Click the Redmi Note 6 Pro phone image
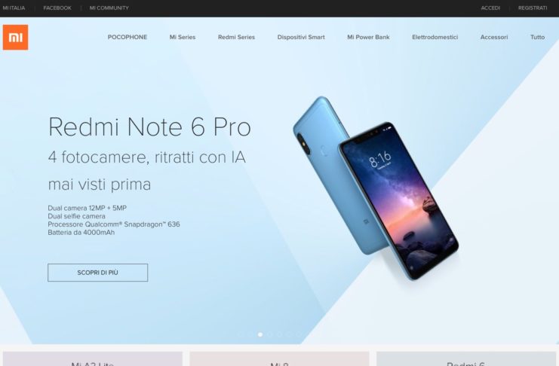 point(376,188)
